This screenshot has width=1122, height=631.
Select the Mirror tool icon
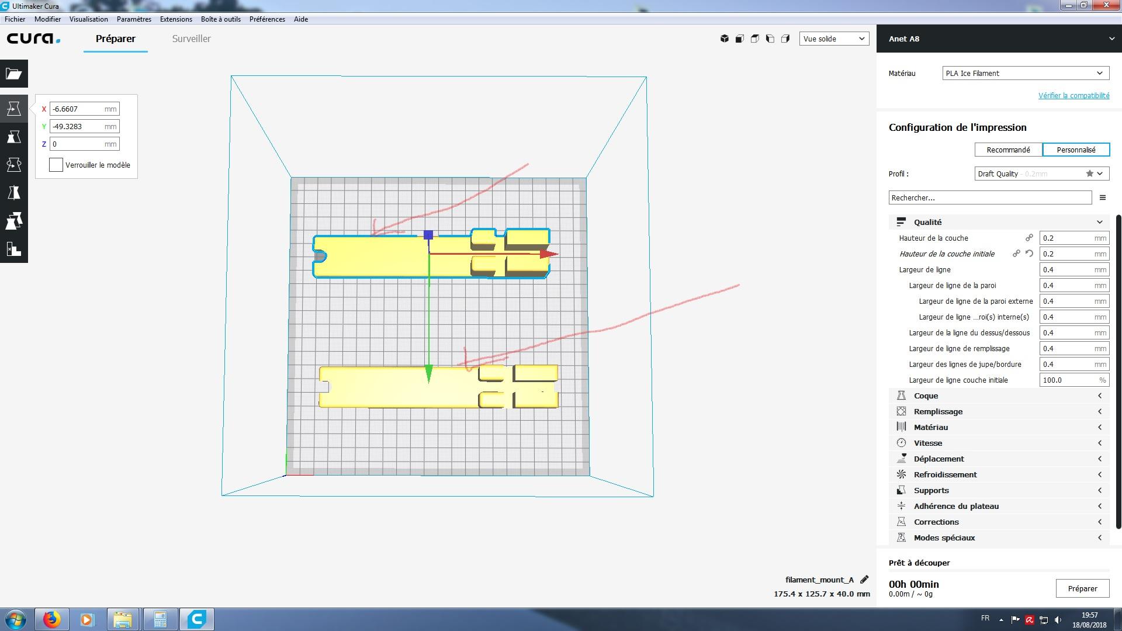pos(14,193)
